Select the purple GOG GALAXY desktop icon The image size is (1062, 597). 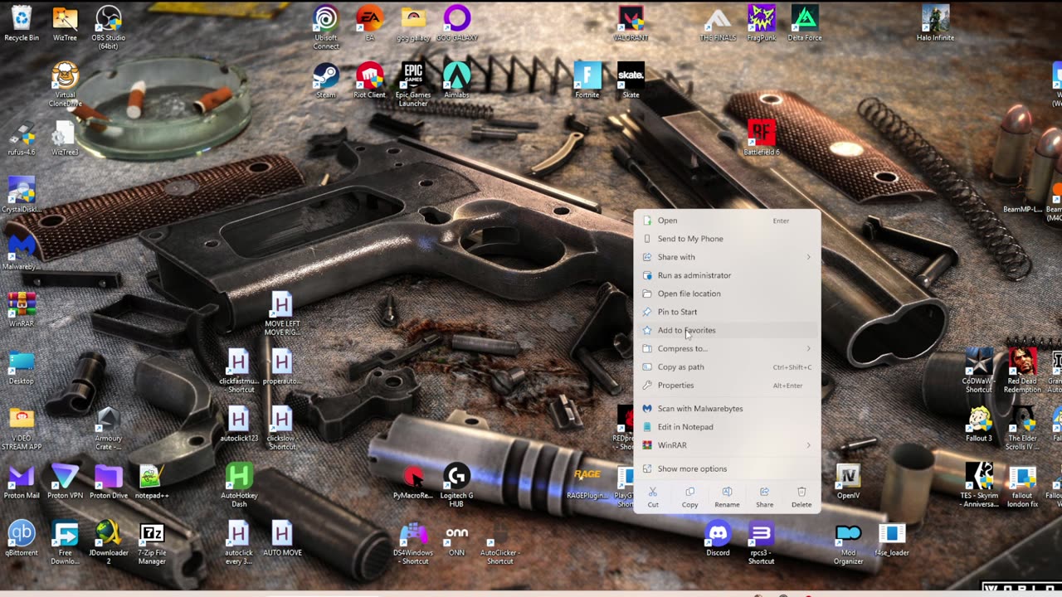click(x=456, y=23)
